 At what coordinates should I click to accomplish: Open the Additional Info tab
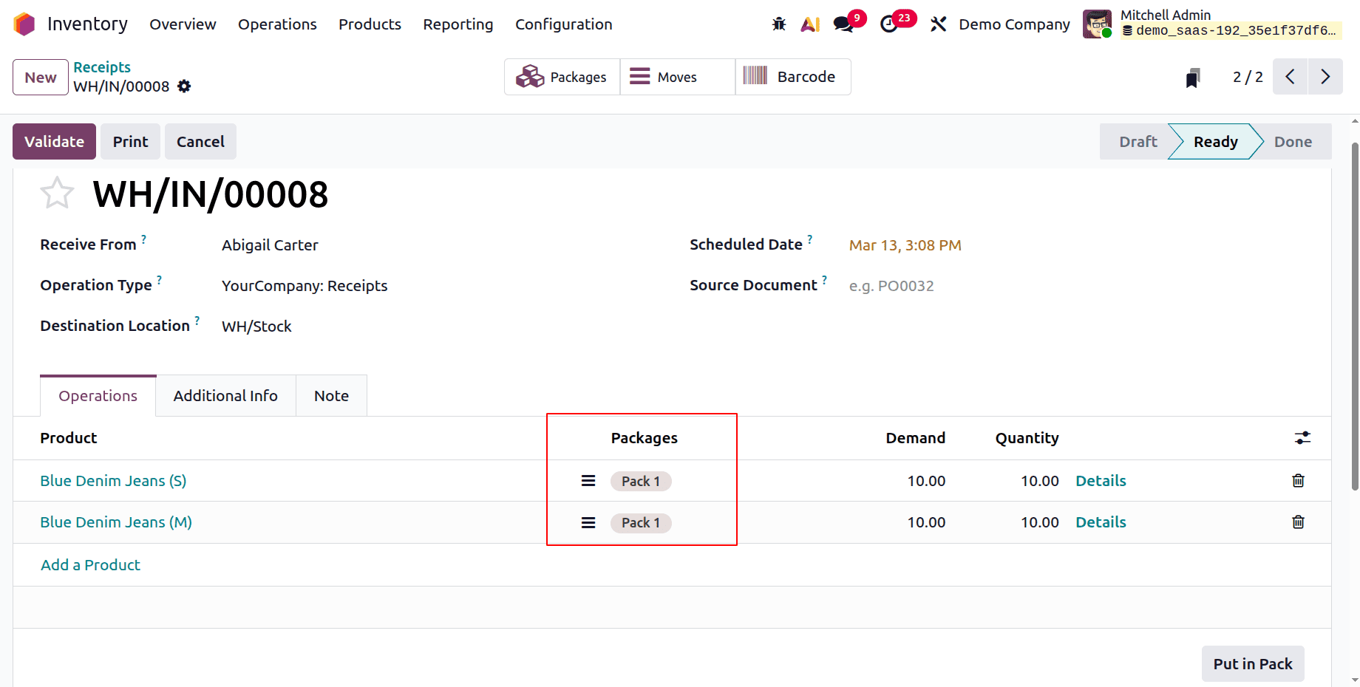coord(225,395)
